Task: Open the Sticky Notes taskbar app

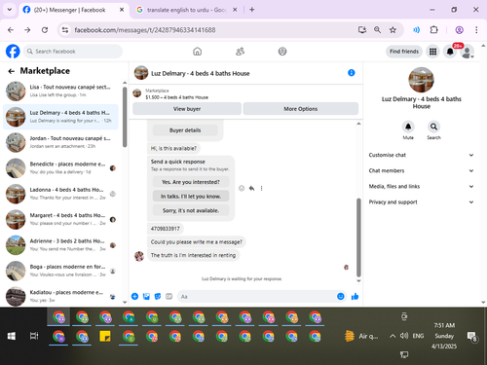Action: [105, 336]
